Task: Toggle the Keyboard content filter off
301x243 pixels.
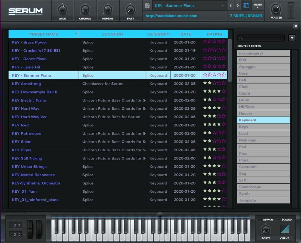Action: pos(263,120)
